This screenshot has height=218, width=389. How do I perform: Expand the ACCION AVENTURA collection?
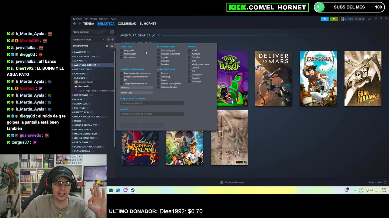click(x=73, y=56)
